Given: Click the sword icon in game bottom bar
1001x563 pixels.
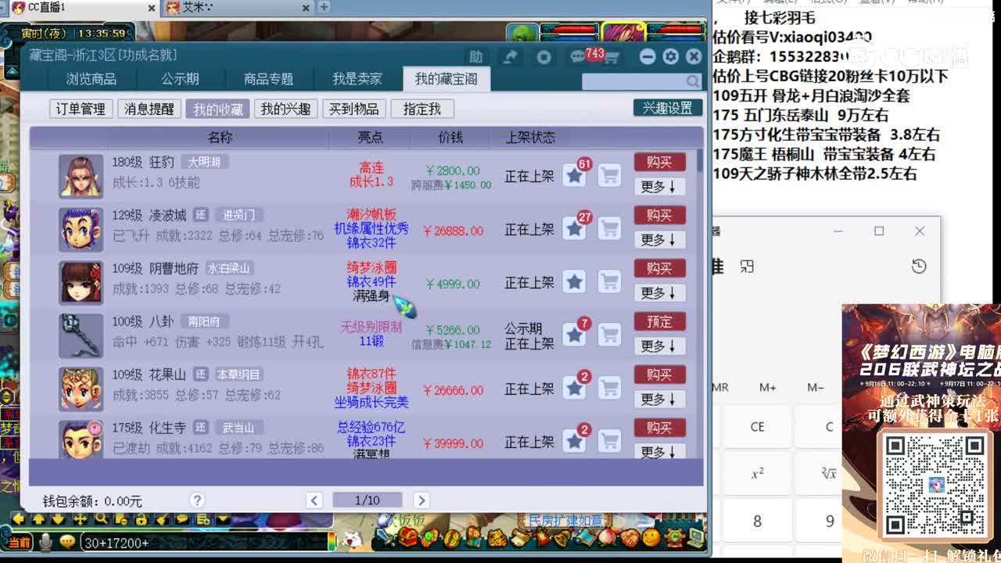Looking at the screenshot, I should [385, 538].
